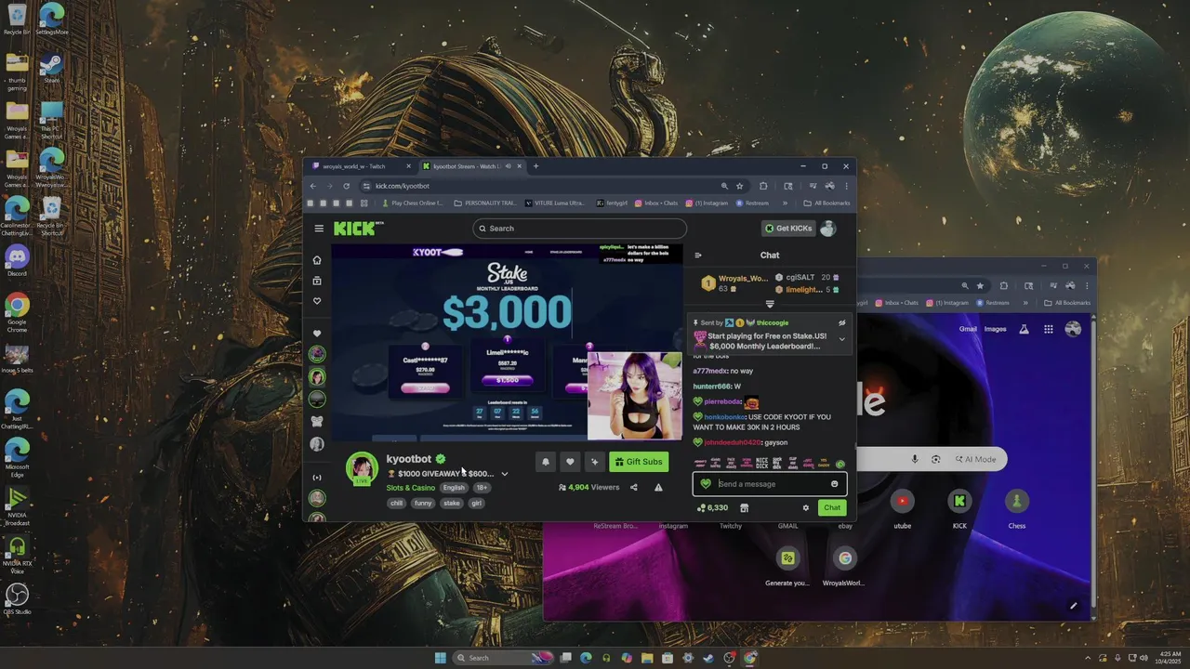The image size is (1190, 669).
Task: Go to Kick Home in the sidebar
Action: click(x=317, y=260)
